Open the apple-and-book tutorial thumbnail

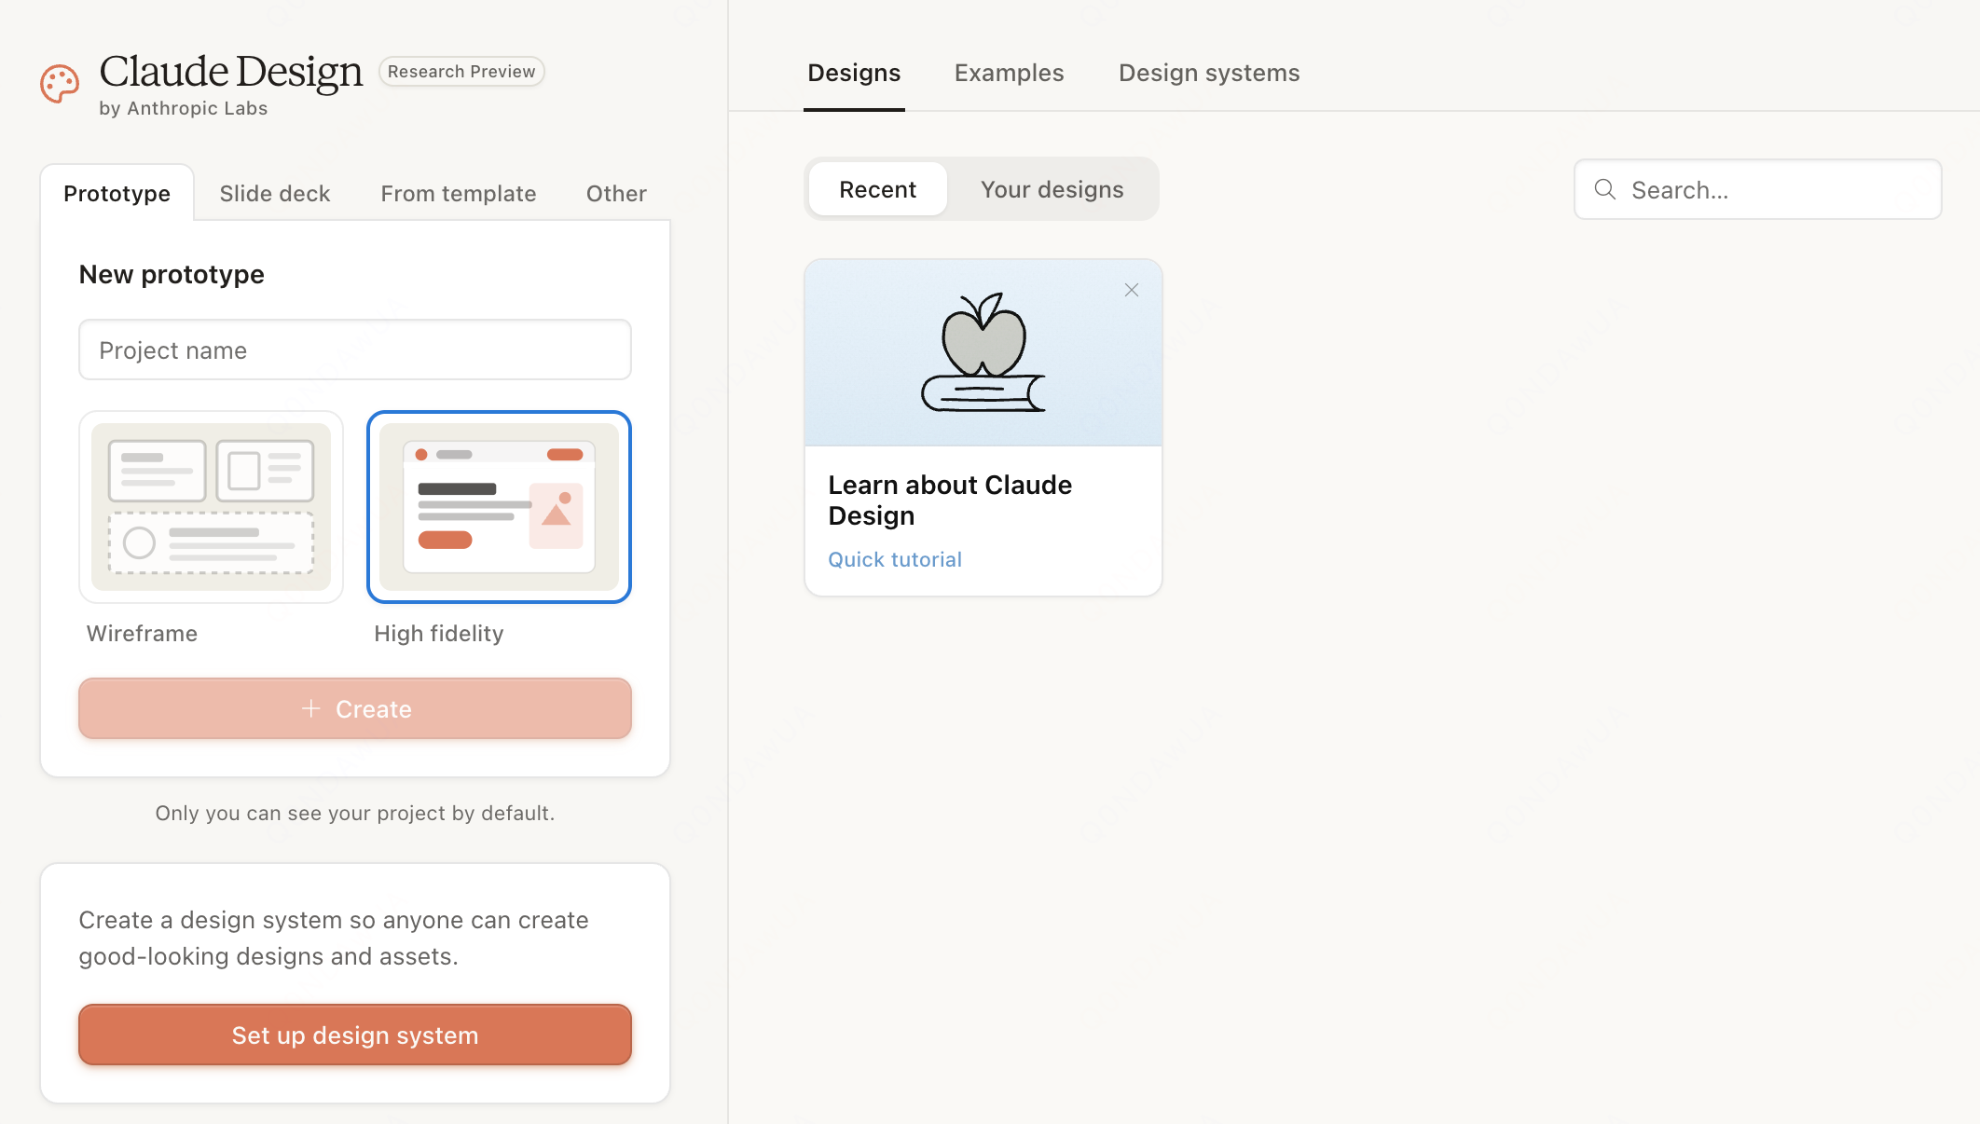click(983, 353)
